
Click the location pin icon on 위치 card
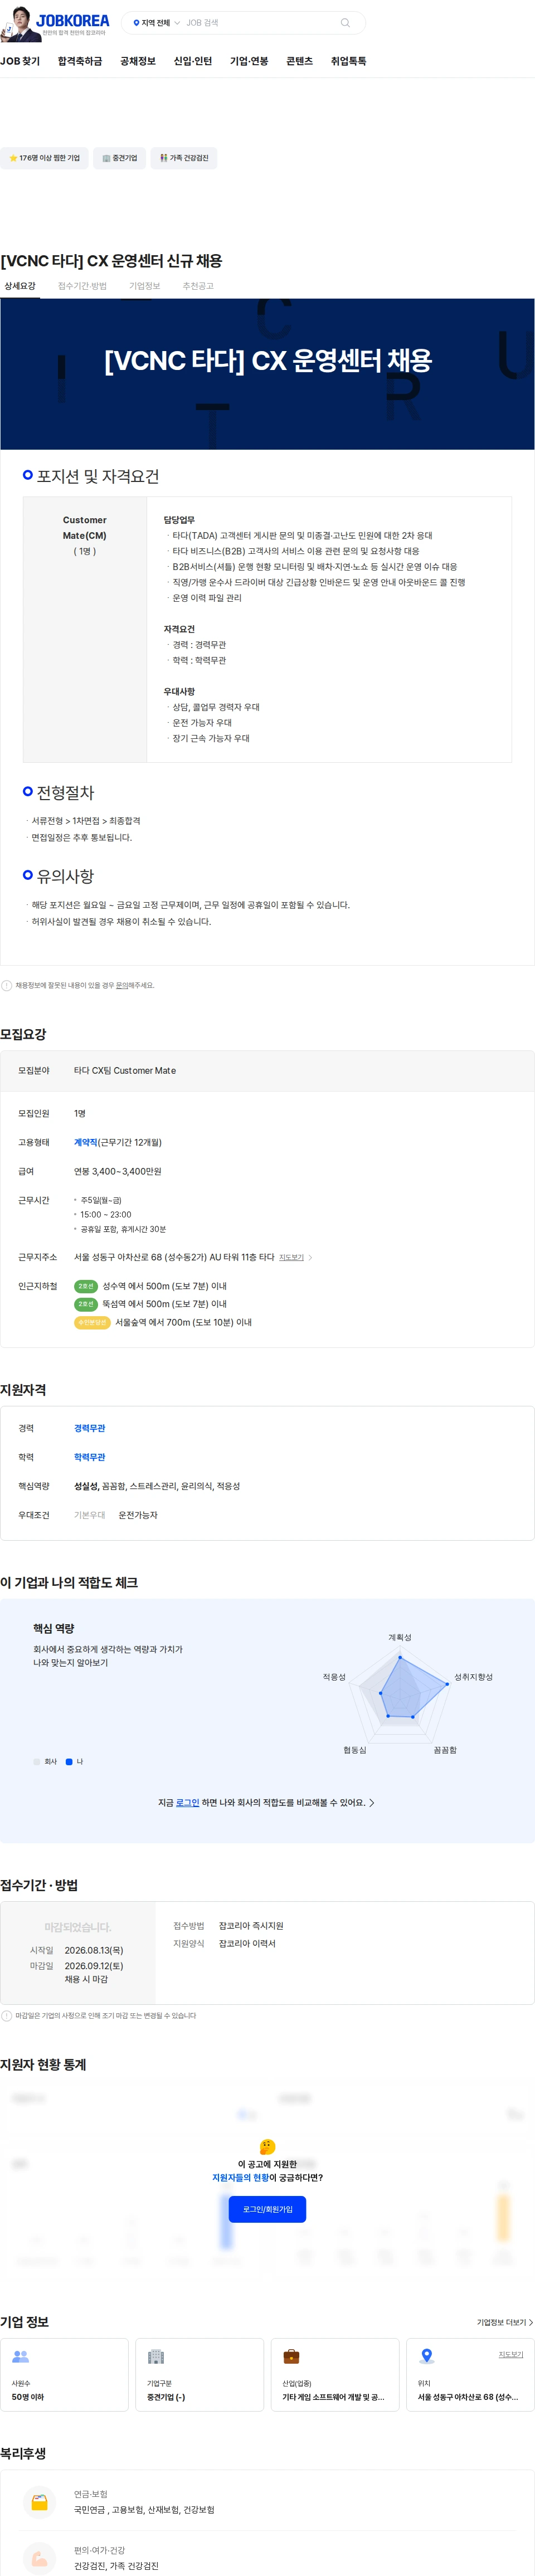pos(426,2356)
